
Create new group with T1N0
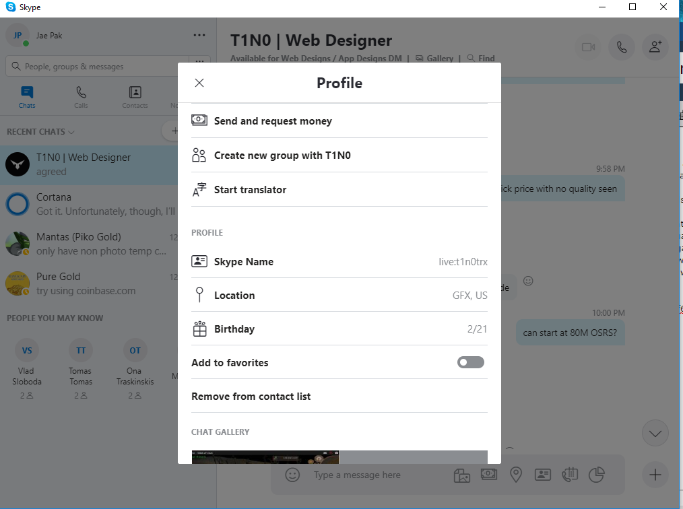tap(339, 156)
